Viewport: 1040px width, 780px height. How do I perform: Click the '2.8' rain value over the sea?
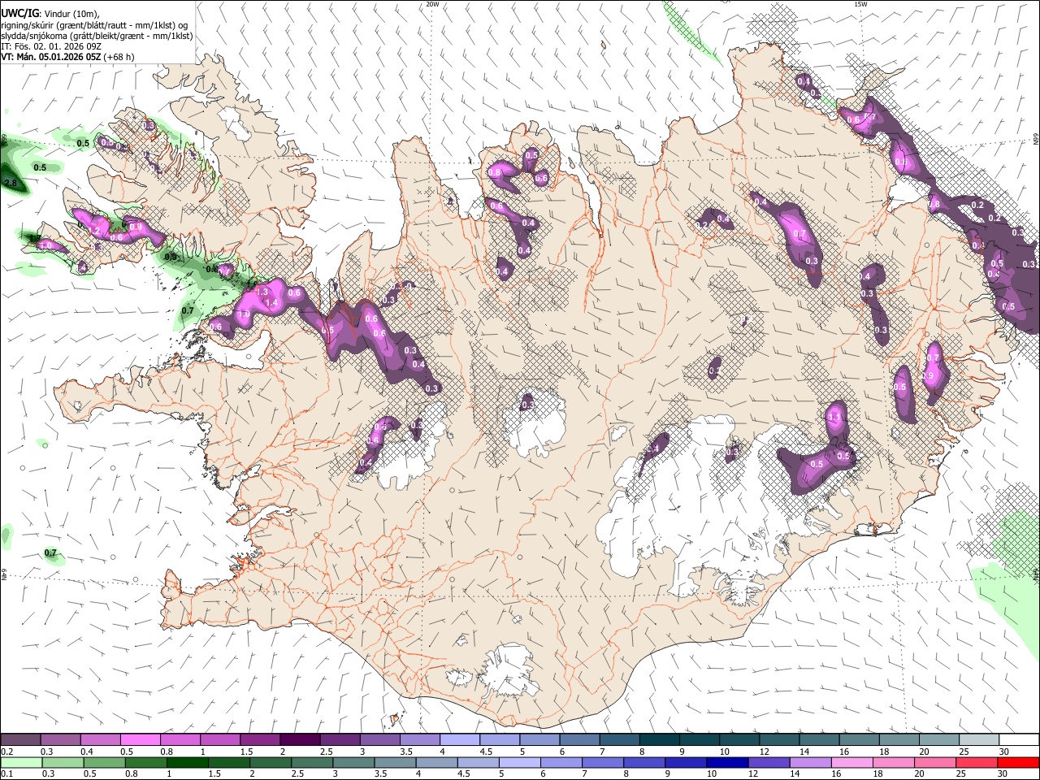(11, 184)
